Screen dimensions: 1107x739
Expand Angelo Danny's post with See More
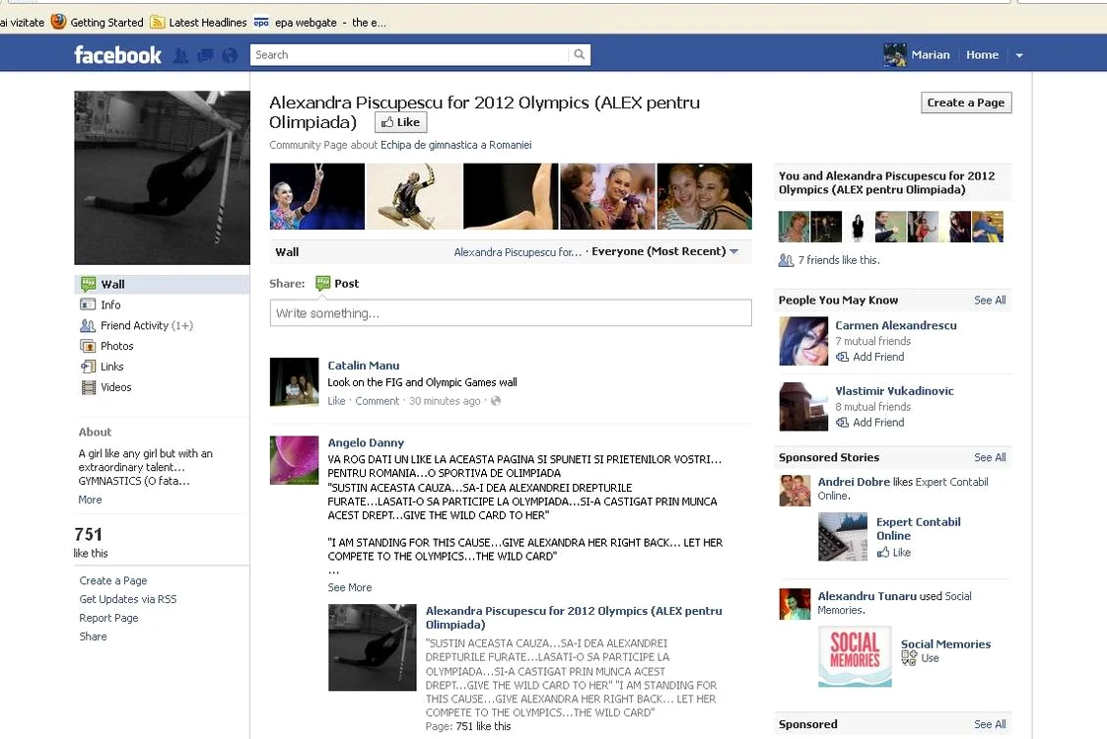(x=350, y=587)
